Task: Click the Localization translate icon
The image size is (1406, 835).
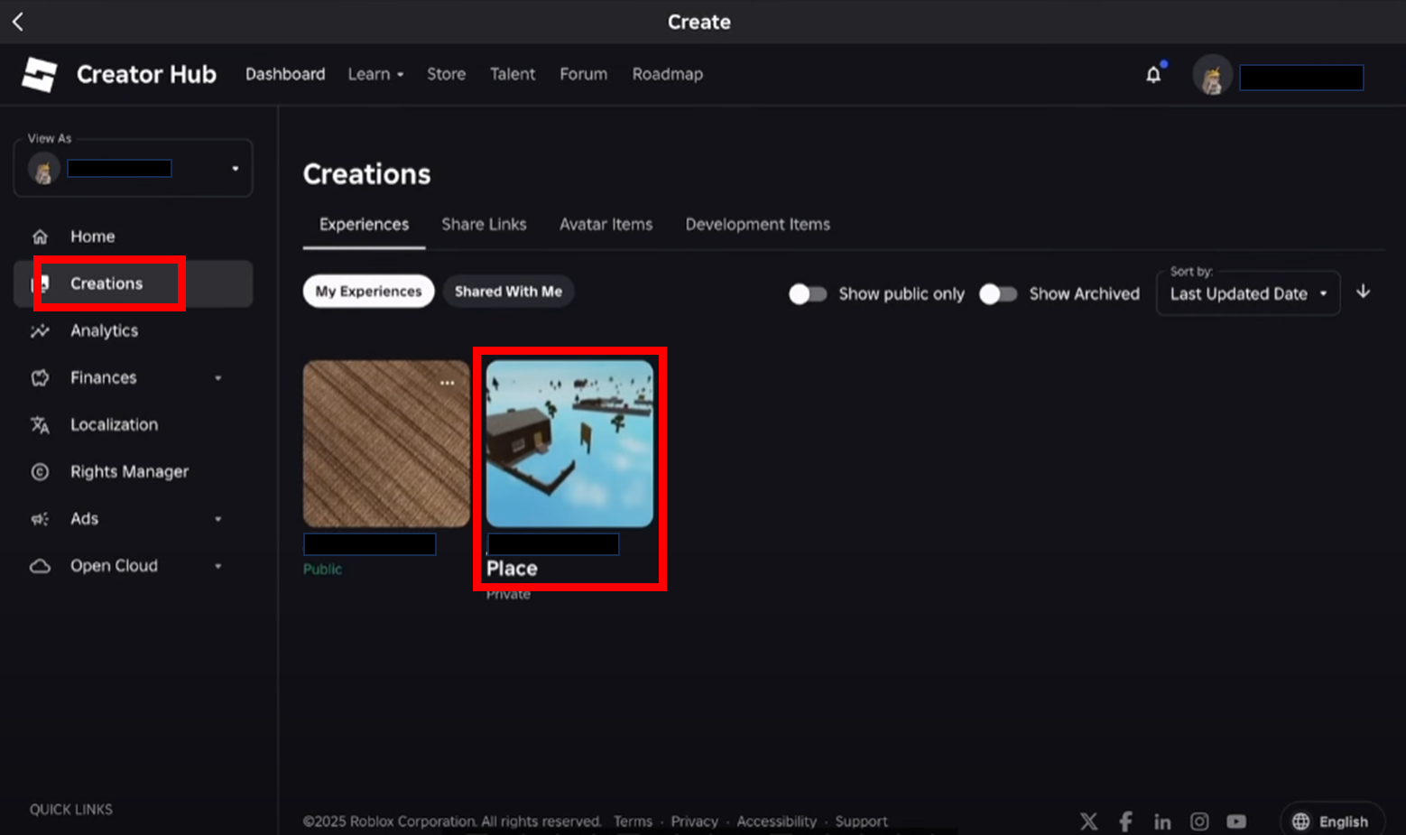Action: click(40, 425)
